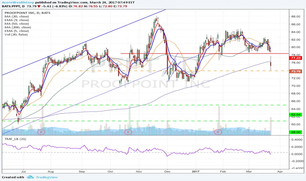This screenshot has height=181, width=306.
Task: Click the Aug label on time axis
Action: point(51,171)
